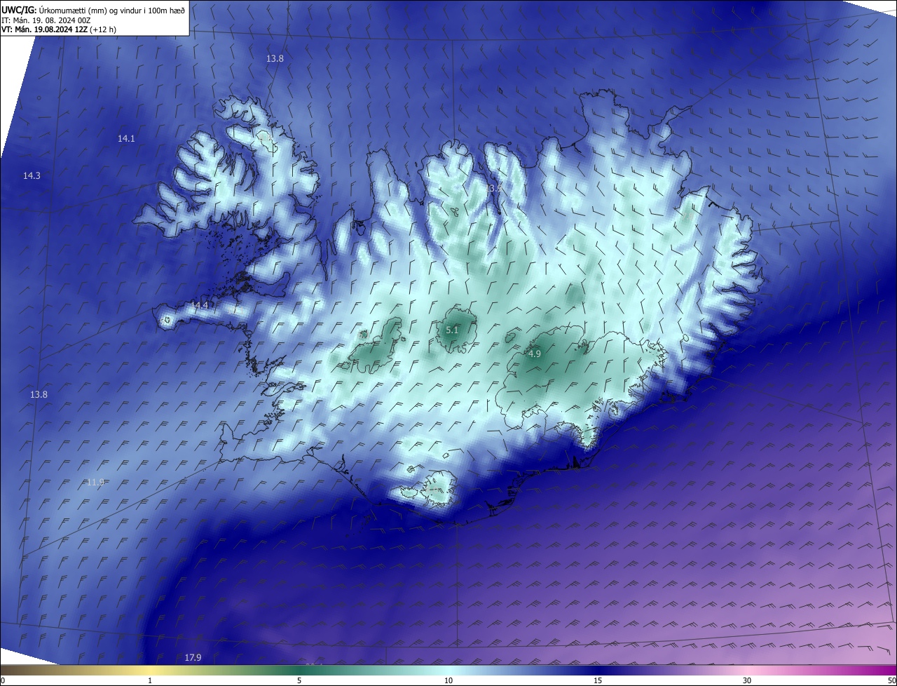Click the 14.4 value label on the map
897x686 pixels.
[x=200, y=305]
